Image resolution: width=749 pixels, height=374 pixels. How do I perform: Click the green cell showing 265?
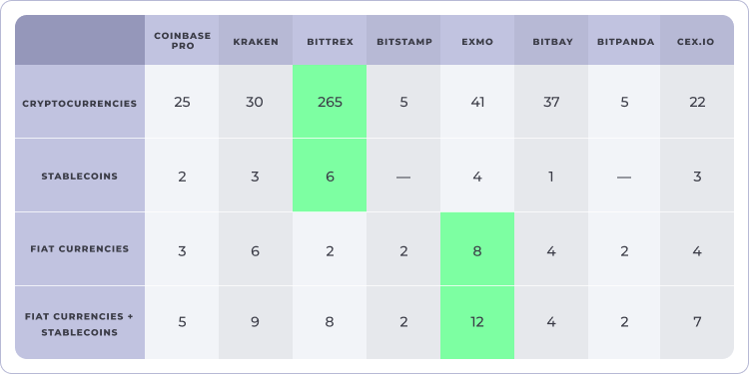pyautogui.click(x=330, y=102)
